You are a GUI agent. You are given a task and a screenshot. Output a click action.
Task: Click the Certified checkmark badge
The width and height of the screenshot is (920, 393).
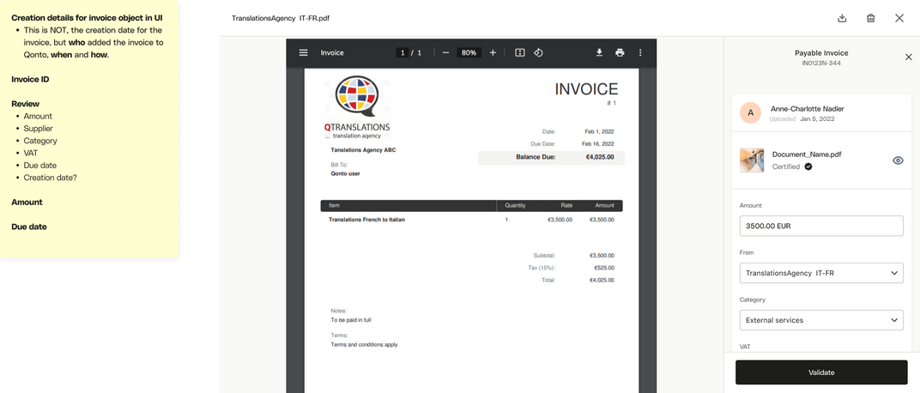(x=808, y=166)
